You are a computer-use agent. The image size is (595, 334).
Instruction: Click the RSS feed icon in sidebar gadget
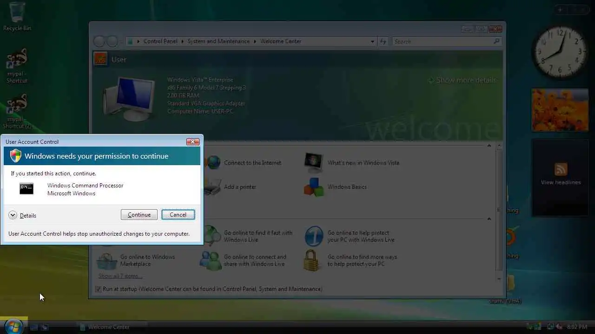pos(561,169)
